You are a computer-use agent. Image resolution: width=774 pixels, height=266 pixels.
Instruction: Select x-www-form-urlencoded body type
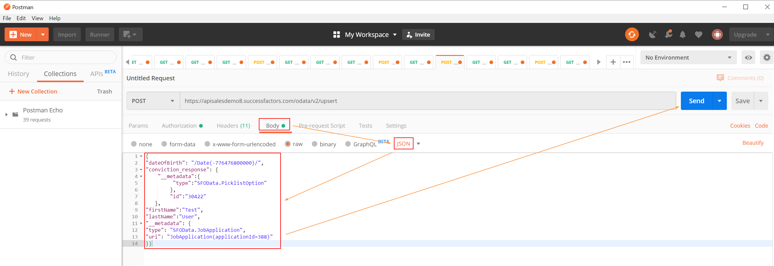point(207,144)
